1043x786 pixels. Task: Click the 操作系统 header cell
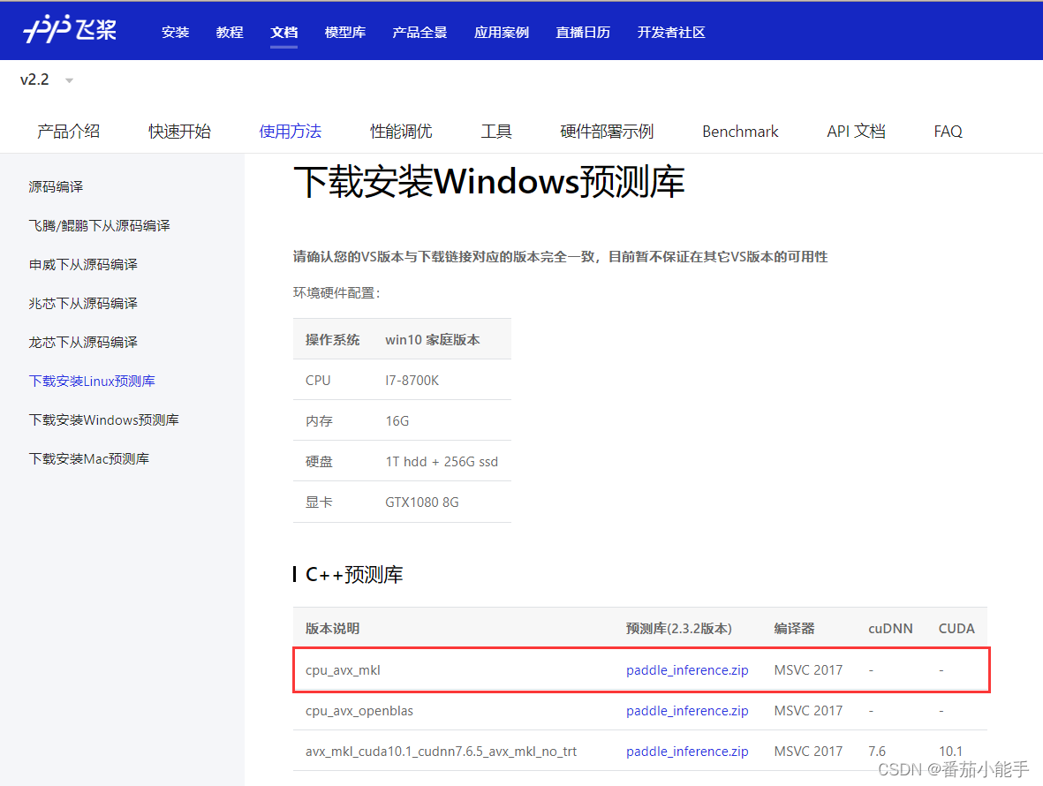333,340
